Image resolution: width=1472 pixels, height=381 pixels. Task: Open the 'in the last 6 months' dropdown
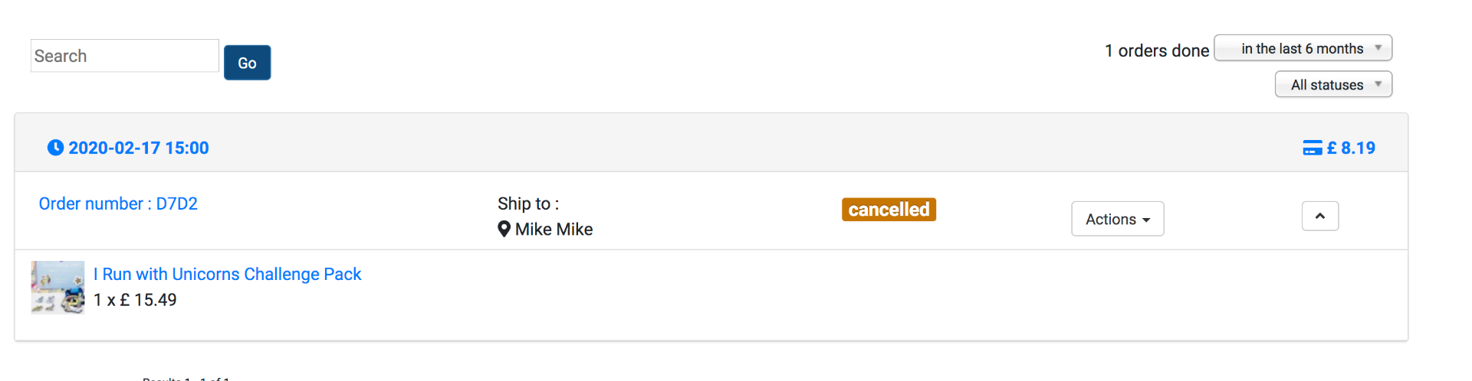click(1303, 48)
